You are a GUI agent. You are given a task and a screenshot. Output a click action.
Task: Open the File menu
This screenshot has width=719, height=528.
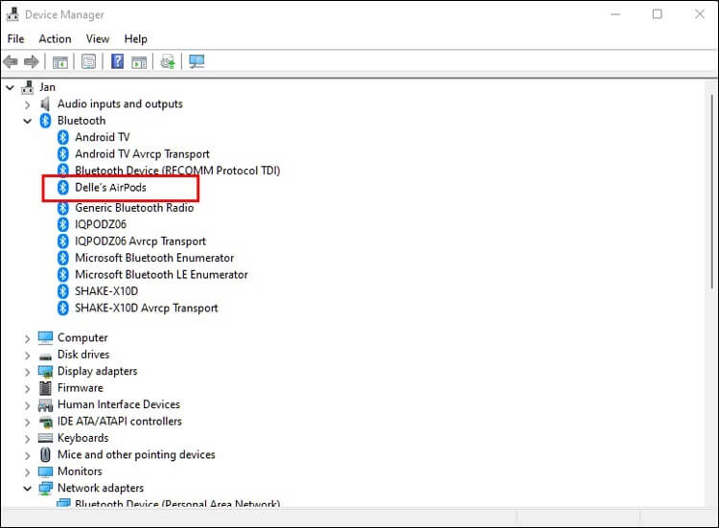pyautogui.click(x=15, y=39)
